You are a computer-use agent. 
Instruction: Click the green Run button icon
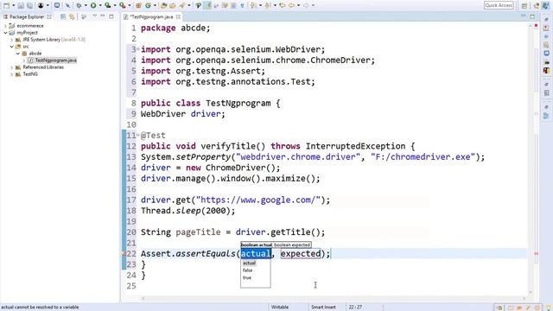[x=93, y=5]
